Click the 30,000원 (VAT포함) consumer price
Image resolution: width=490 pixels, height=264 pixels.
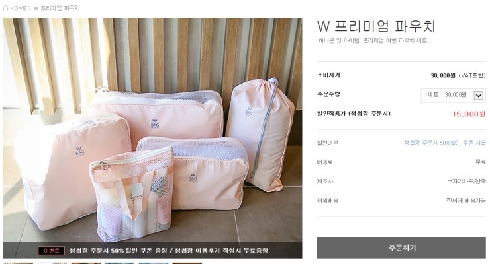[458, 75]
